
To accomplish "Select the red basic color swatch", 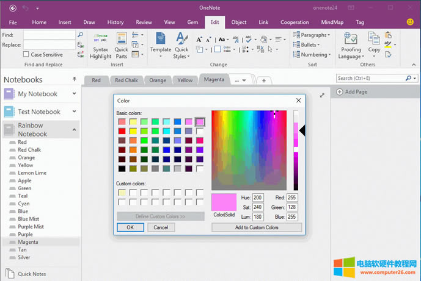I will tap(122, 132).
